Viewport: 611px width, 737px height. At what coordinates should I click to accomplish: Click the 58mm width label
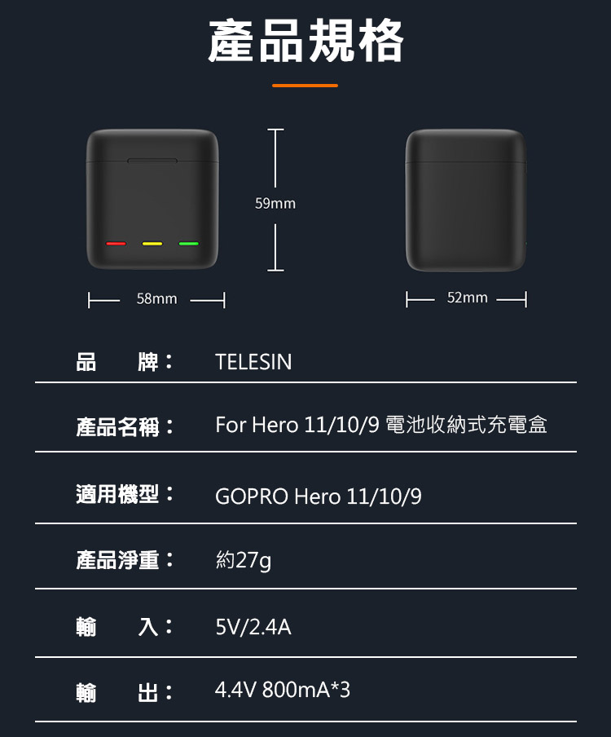pos(157,299)
